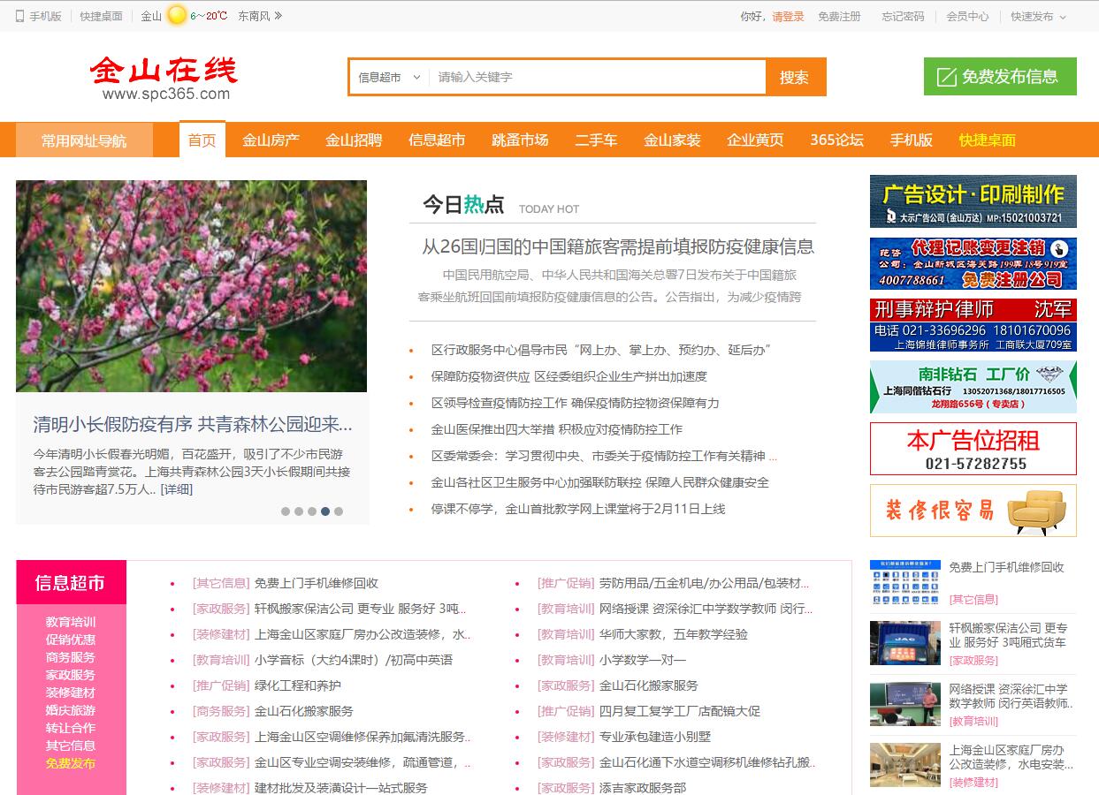This screenshot has width=1099, height=795.
Task: Open listing 专业承包建造小别墅
Action: (655, 737)
